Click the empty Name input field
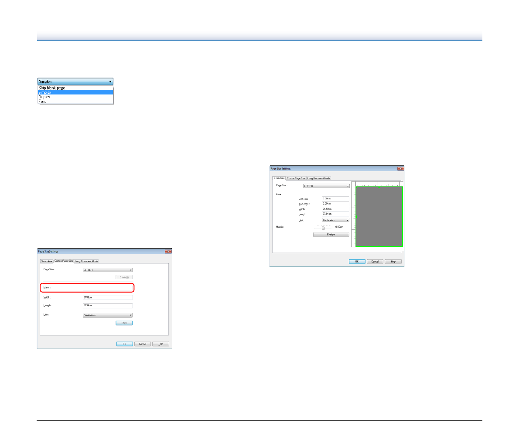Screen dimensions: 519x445 tap(107, 288)
